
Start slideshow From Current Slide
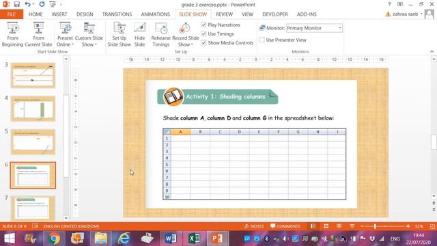pos(38,34)
